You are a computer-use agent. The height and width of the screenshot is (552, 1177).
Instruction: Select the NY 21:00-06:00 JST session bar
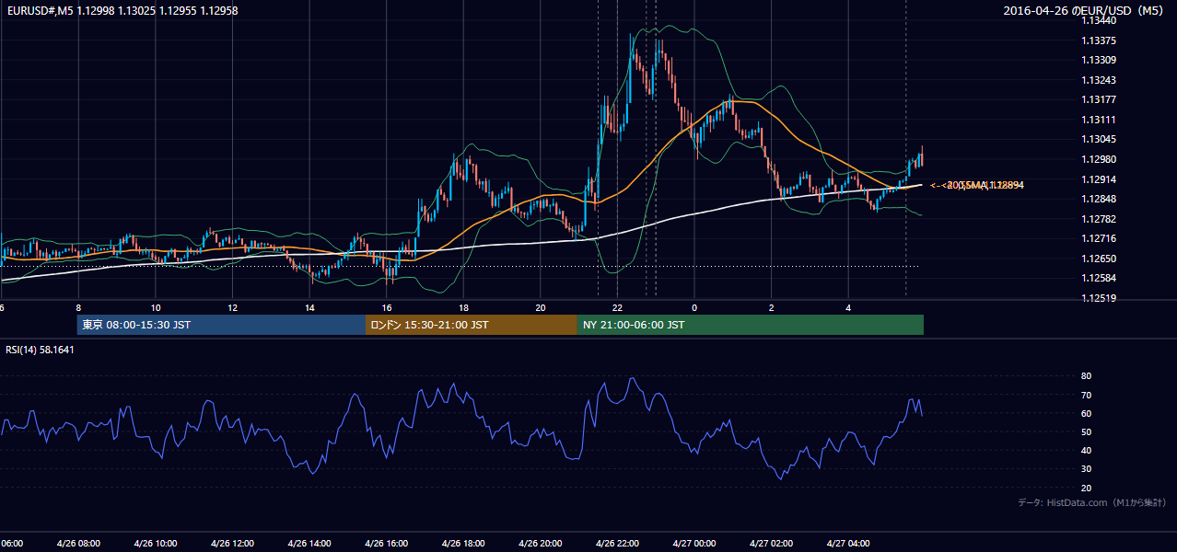[751, 325]
